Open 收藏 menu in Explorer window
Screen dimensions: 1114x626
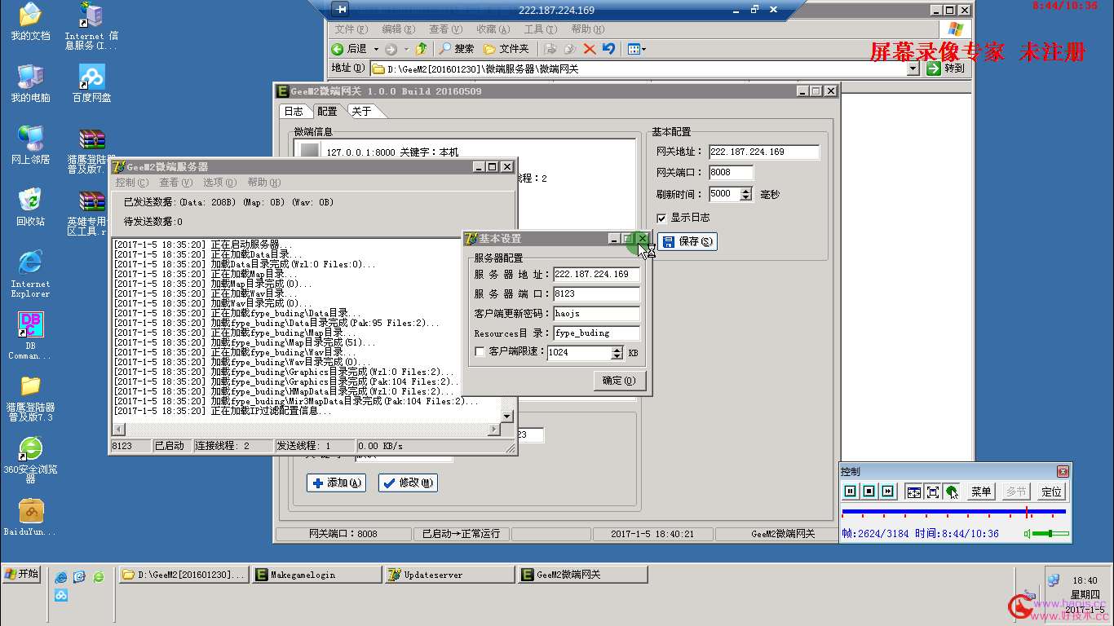[x=492, y=29]
